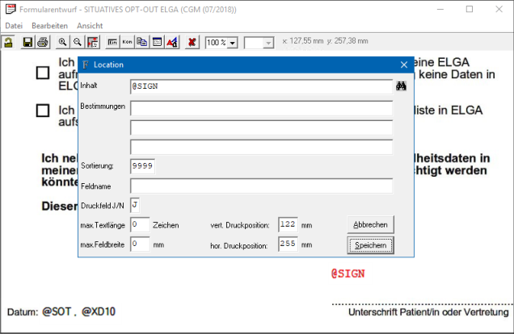The width and height of the screenshot is (514, 334).
Task: Click the second Bestimmungen input field
Action: 261,127
